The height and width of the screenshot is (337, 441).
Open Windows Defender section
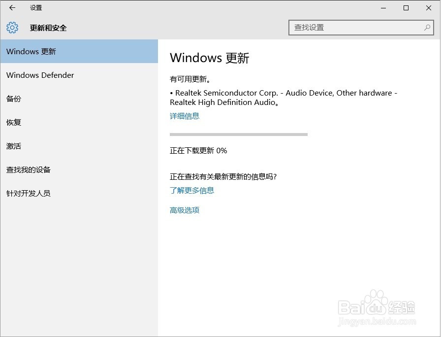79,75
